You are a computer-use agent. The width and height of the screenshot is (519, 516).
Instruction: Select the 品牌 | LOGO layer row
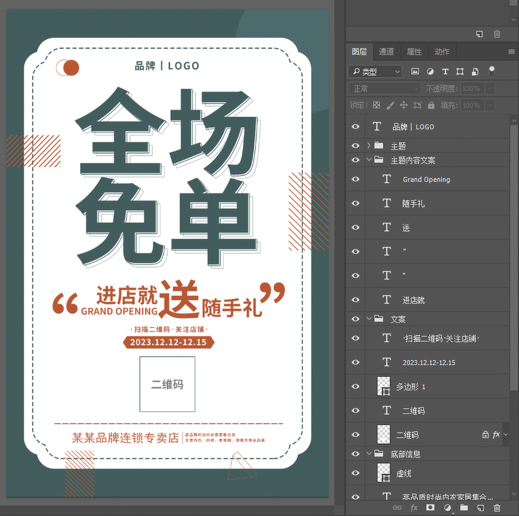[427, 126]
